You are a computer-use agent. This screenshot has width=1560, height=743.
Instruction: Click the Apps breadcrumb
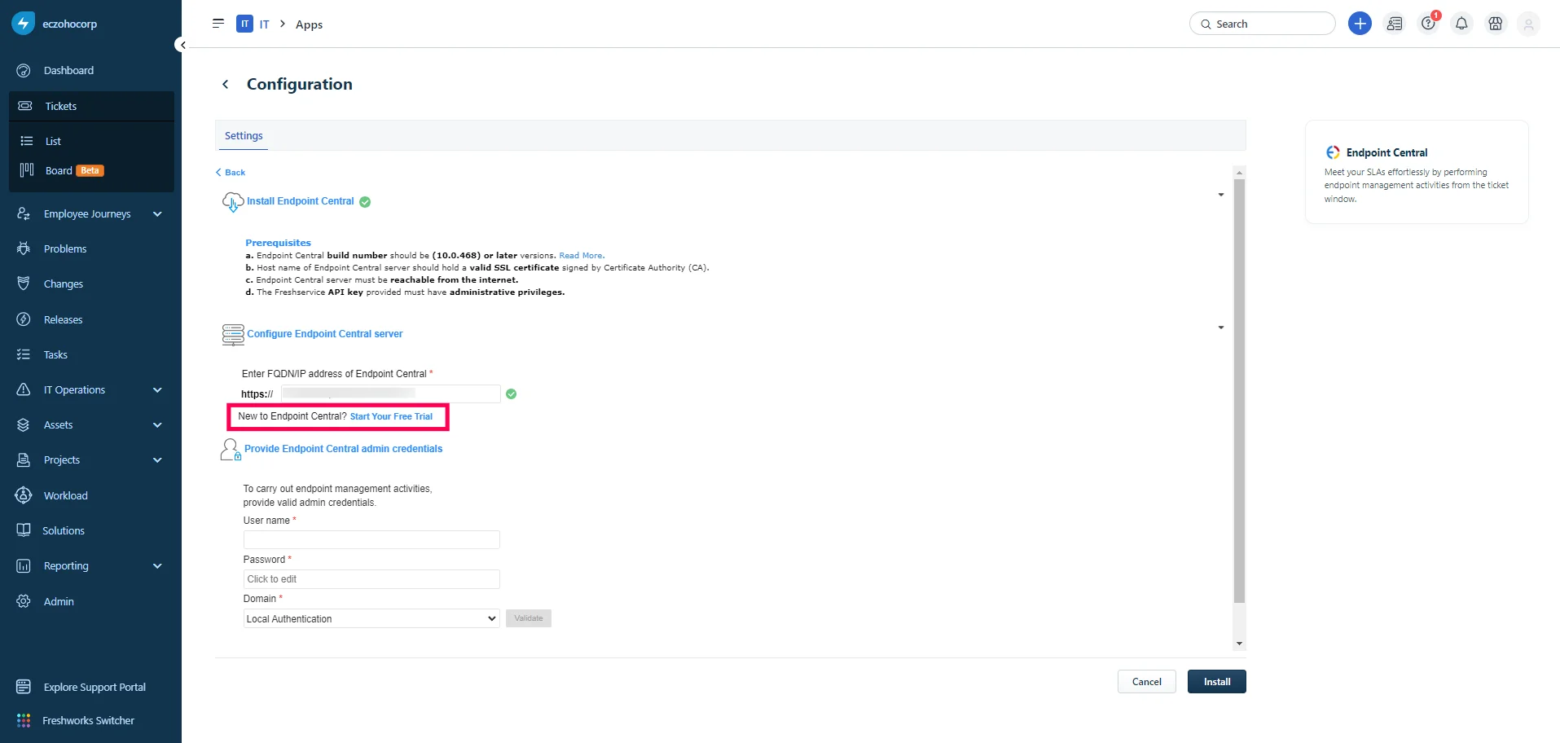pos(309,24)
